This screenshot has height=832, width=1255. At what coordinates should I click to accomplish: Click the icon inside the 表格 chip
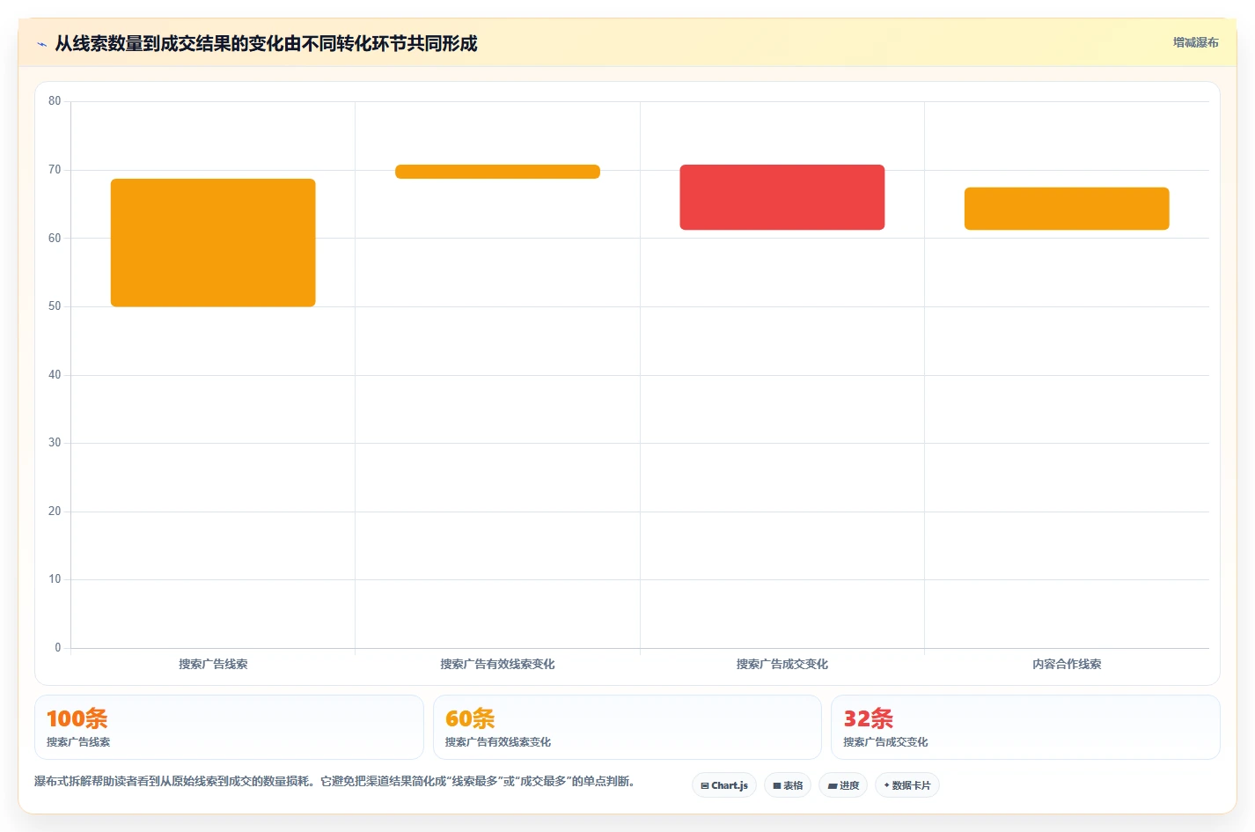click(x=777, y=785)
